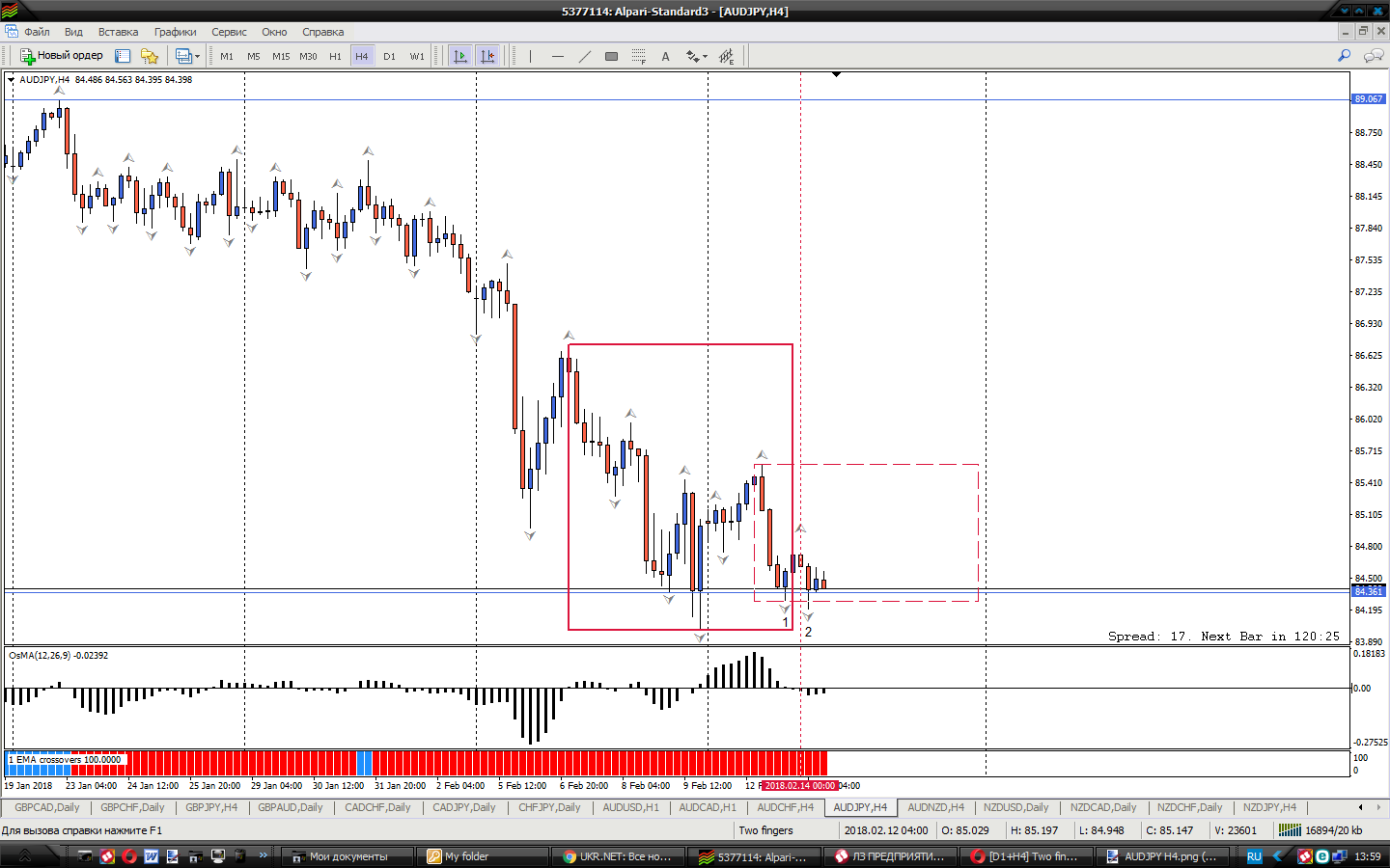Viewport: 1390px width, 868px height.
Task: Open the Вставка menu
Action: (118, 32)
